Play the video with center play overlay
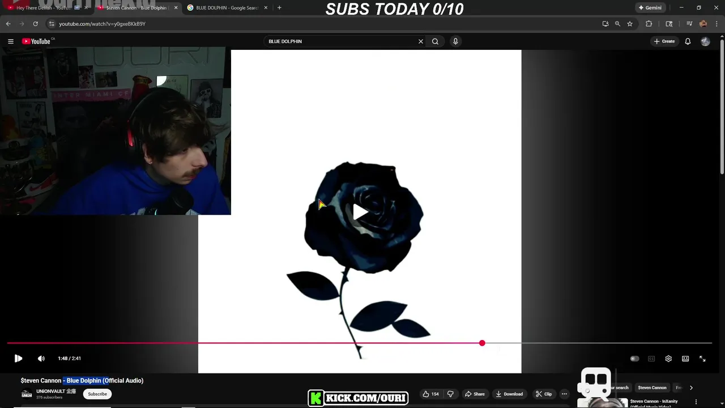This screenshot has height=408, width=725. pos(360,212)
